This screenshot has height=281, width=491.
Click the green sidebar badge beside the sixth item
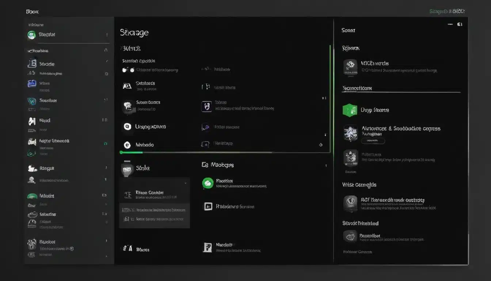105,144
